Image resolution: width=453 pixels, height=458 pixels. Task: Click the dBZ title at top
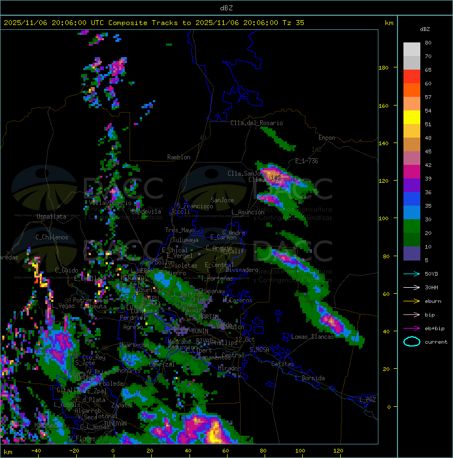point(226,8)
